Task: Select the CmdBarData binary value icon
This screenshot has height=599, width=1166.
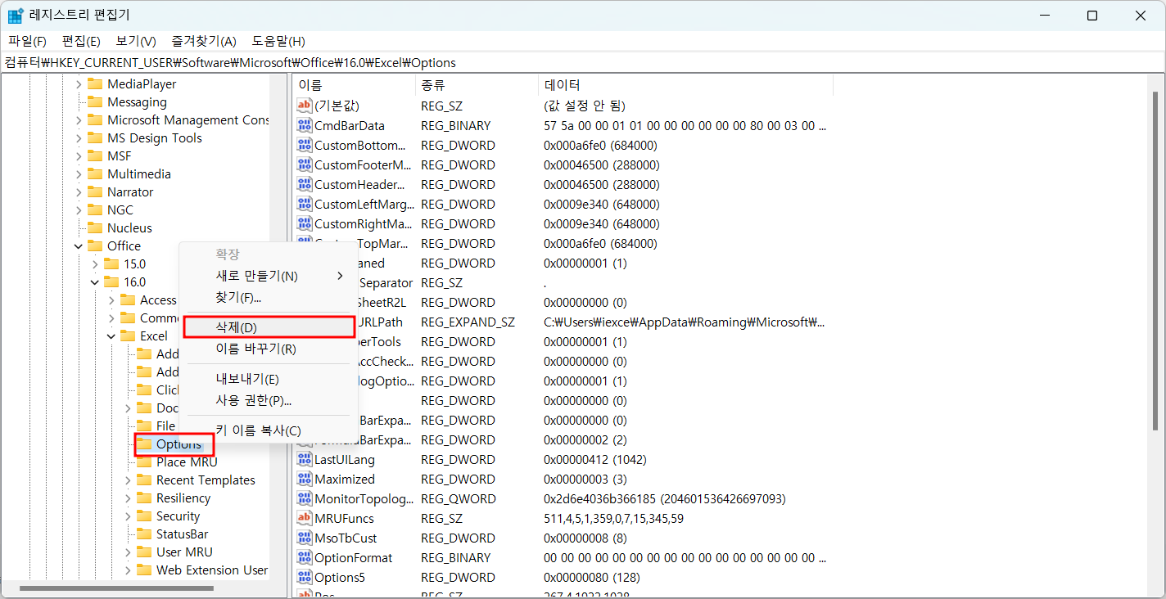Action: coord(305,125)
